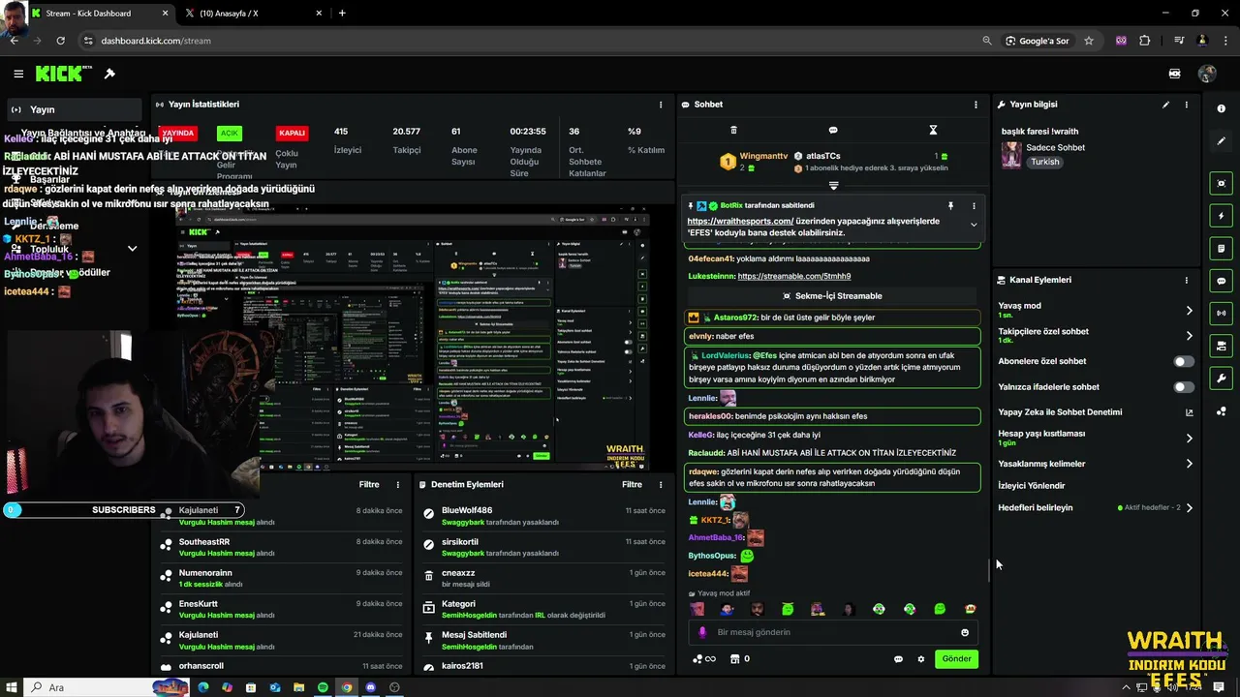1240x697 pixels.
Task: Click BlueWolf486 in Denetim Eylemleri list
Action: coord(467,510)
